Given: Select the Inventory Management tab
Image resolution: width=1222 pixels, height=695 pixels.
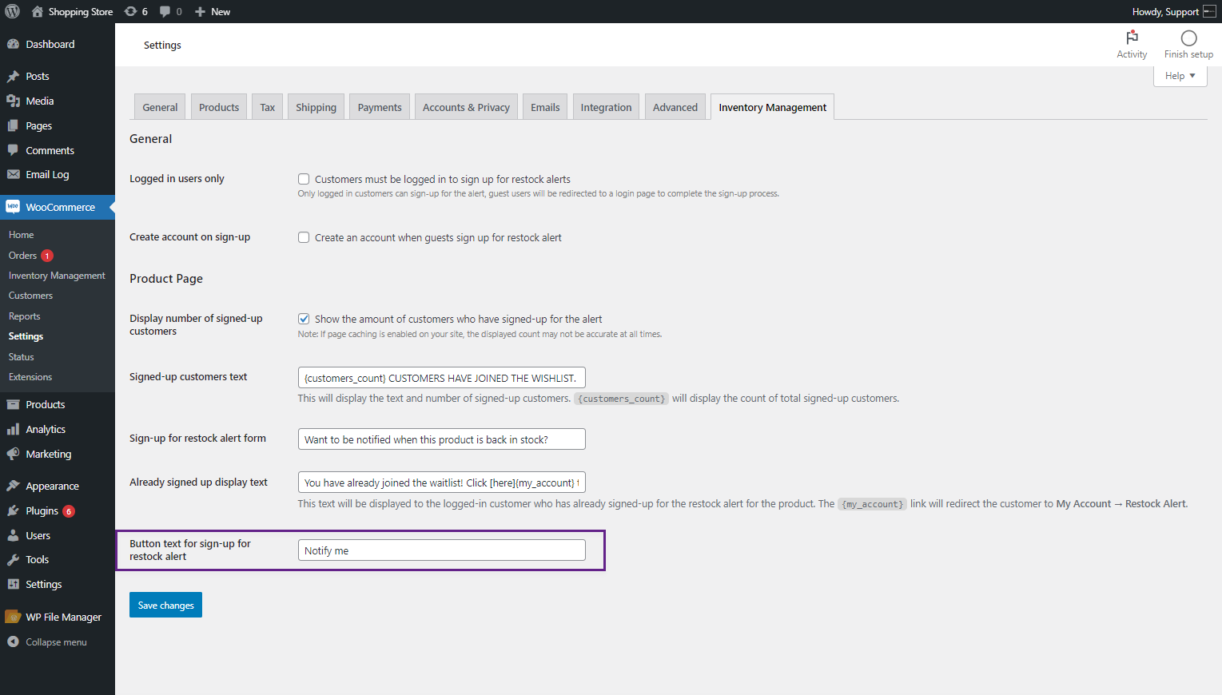Looking at the screenshot, I should 772,107.
